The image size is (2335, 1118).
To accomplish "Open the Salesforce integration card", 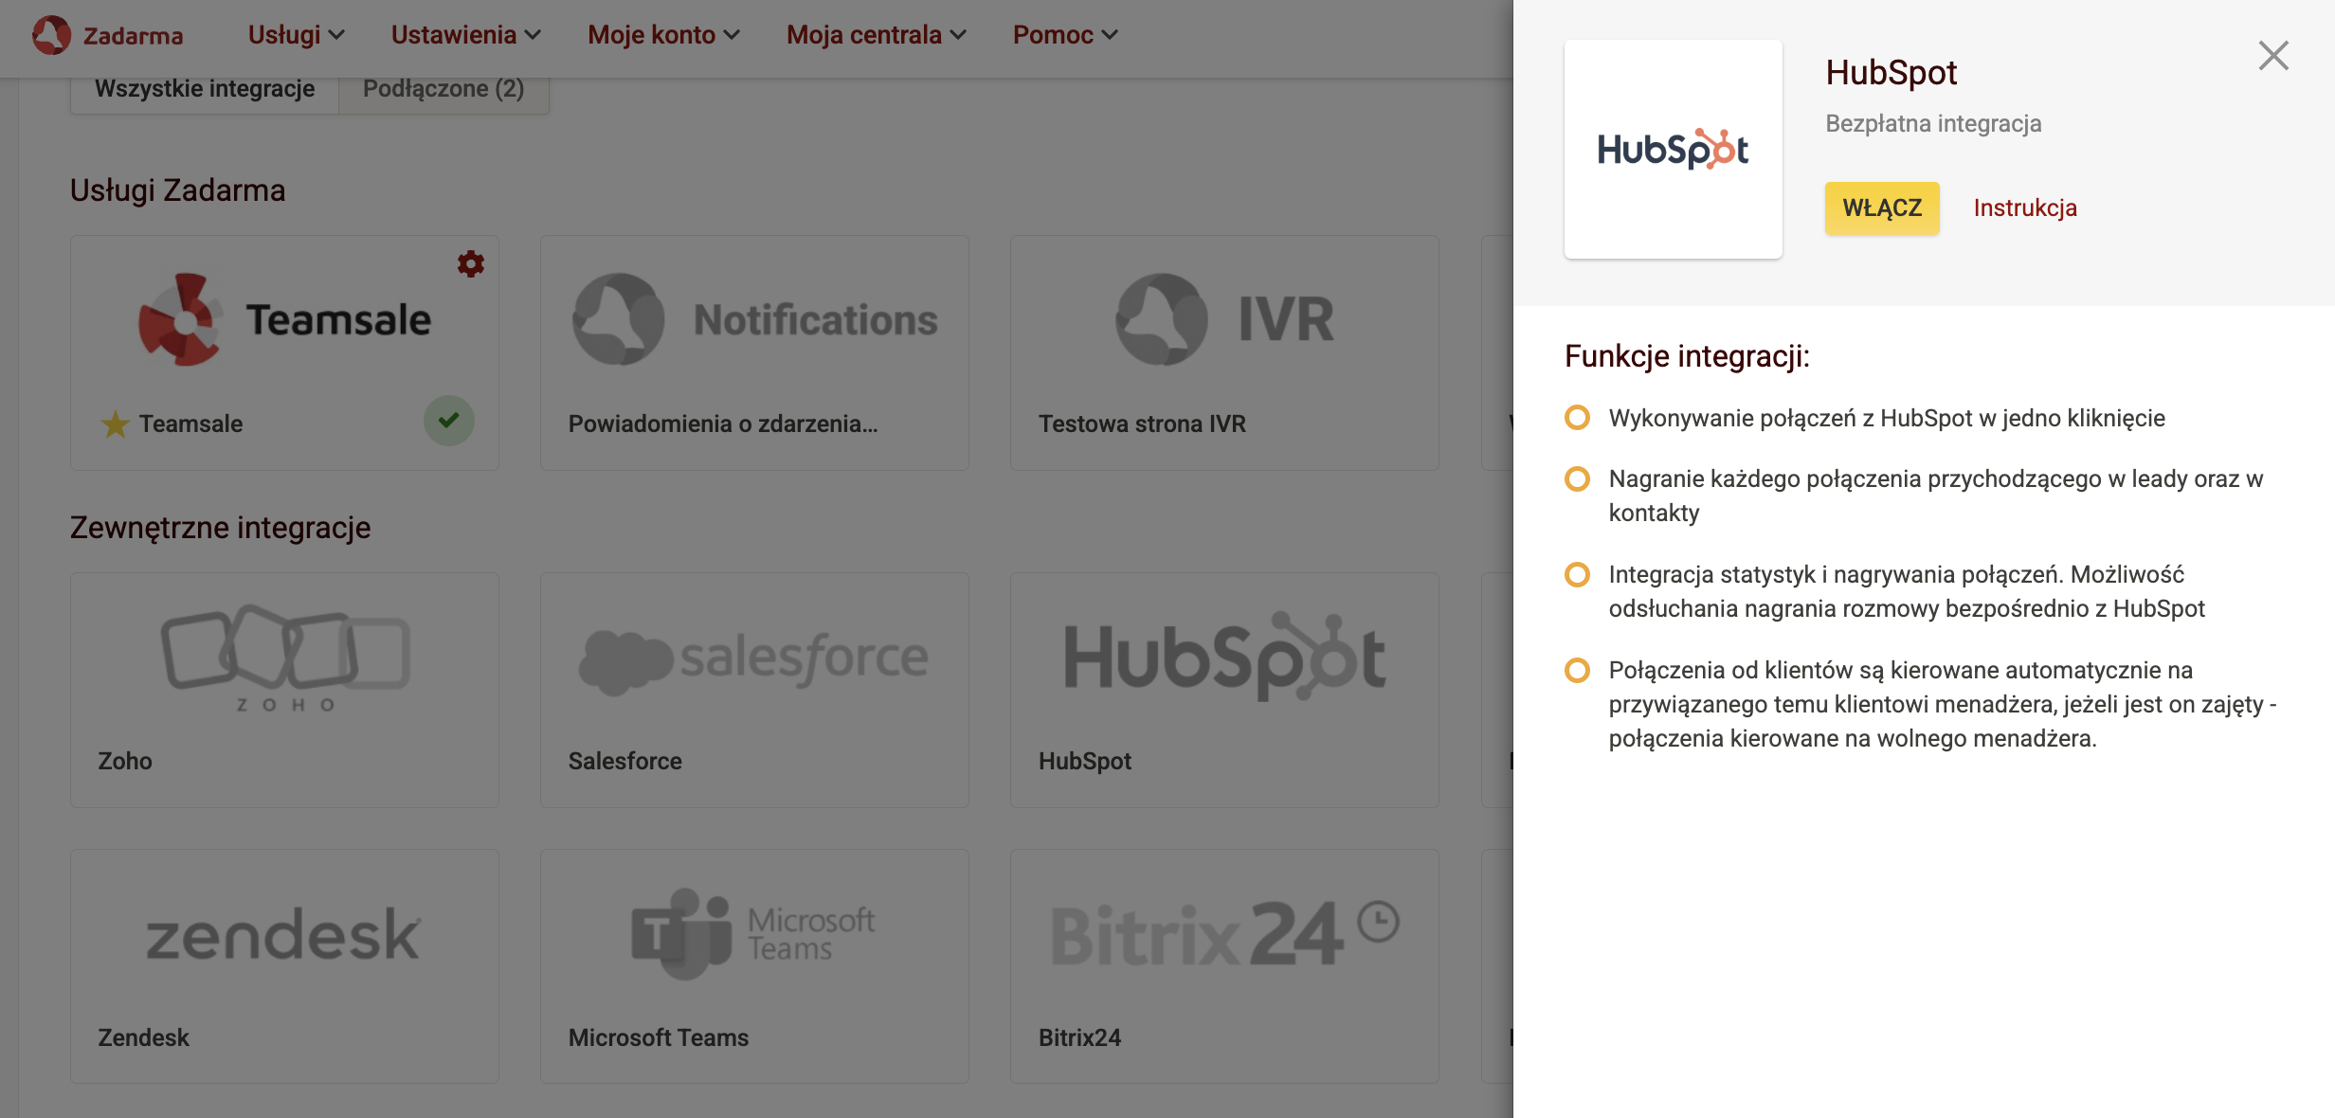I will pyautogui.click(x=754, y=690).
